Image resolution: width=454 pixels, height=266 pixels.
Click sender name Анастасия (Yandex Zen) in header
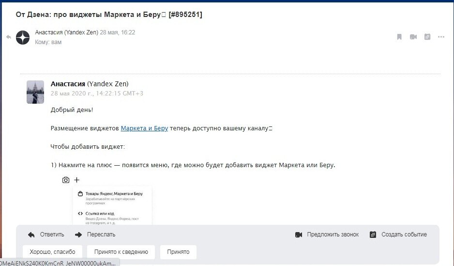coord(67,32)
